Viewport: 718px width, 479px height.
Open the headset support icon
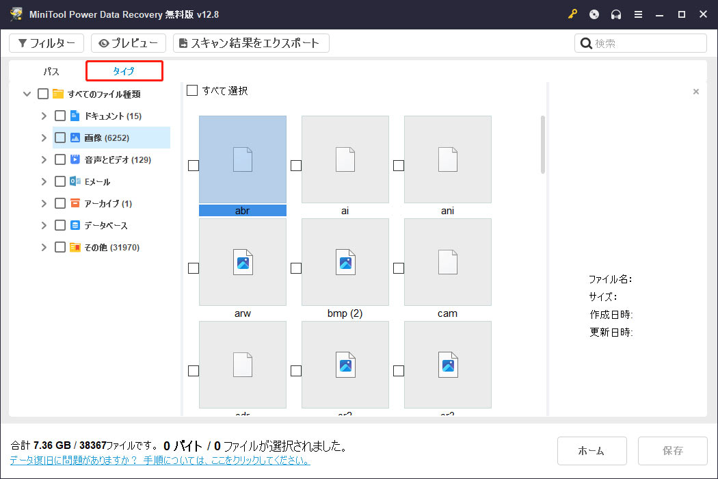coord(615,14)
